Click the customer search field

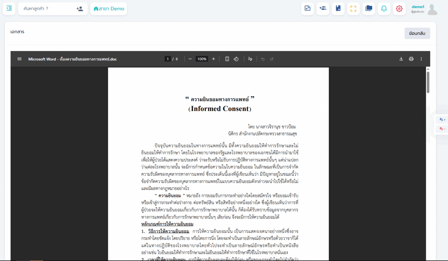pyautogui.click(x=47, y=9)
